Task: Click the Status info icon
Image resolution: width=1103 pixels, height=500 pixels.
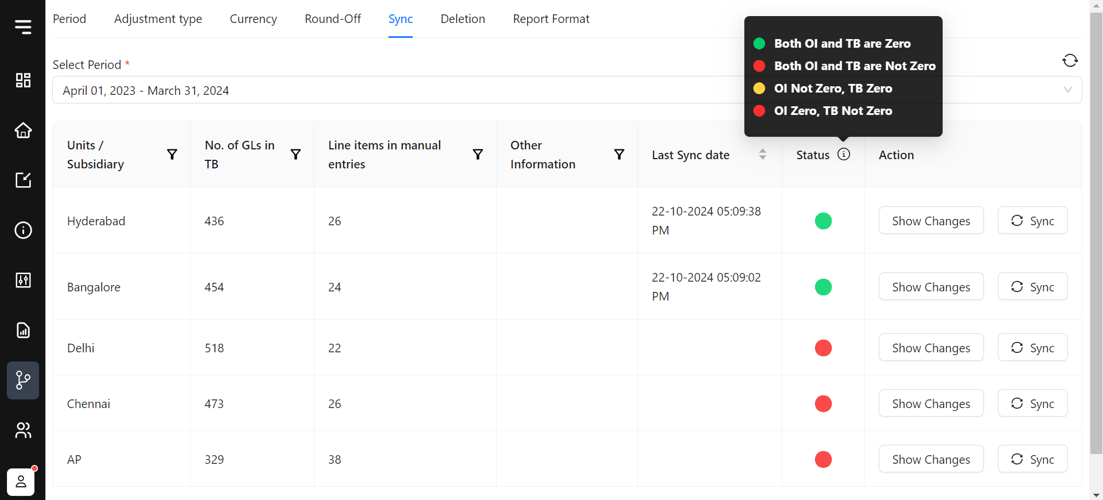Action: 843,154
